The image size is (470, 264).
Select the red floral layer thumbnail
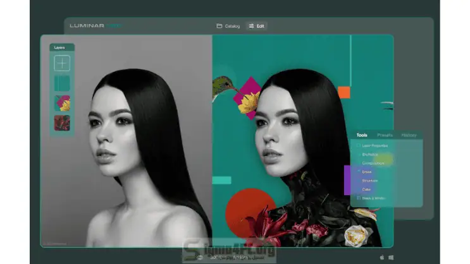pos(62,123)
